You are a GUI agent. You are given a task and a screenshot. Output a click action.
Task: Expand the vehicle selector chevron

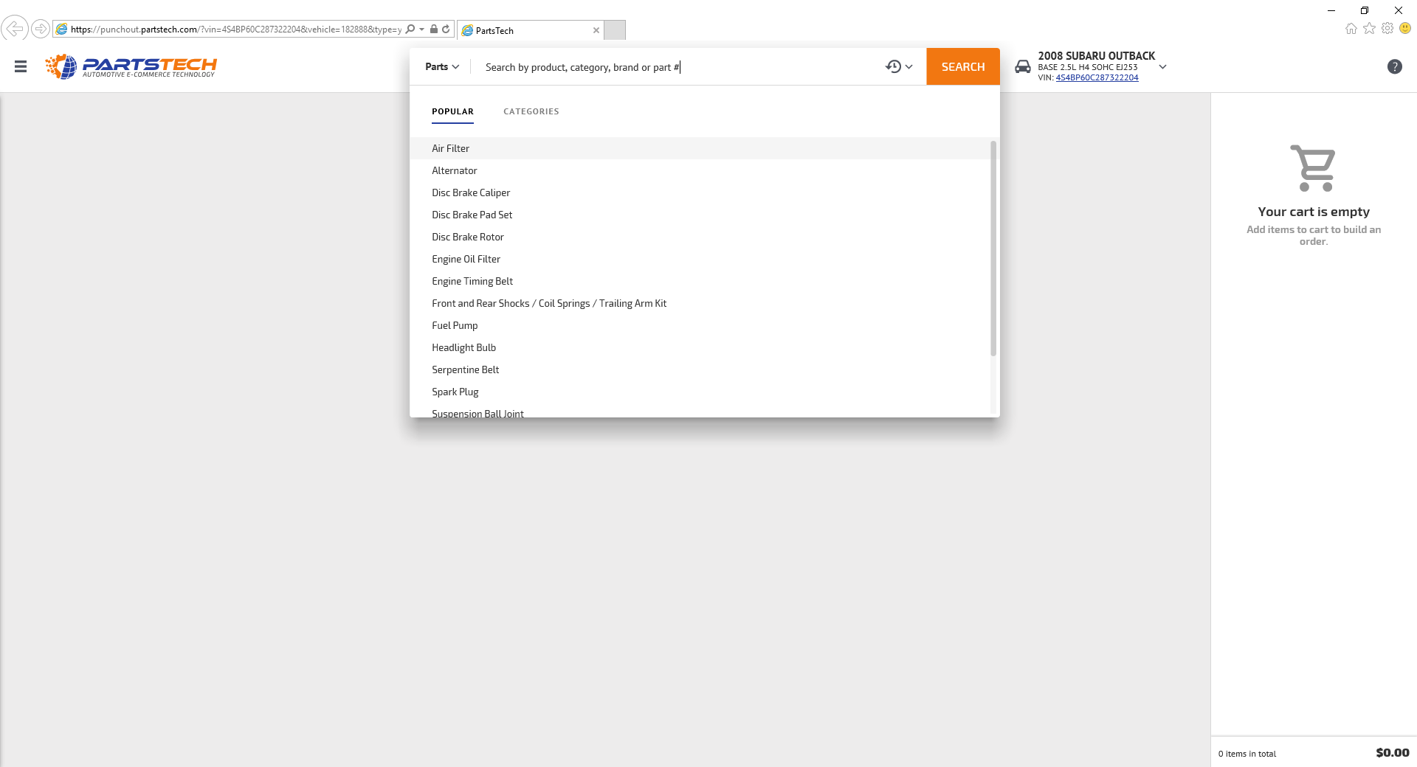[1163, 66]
